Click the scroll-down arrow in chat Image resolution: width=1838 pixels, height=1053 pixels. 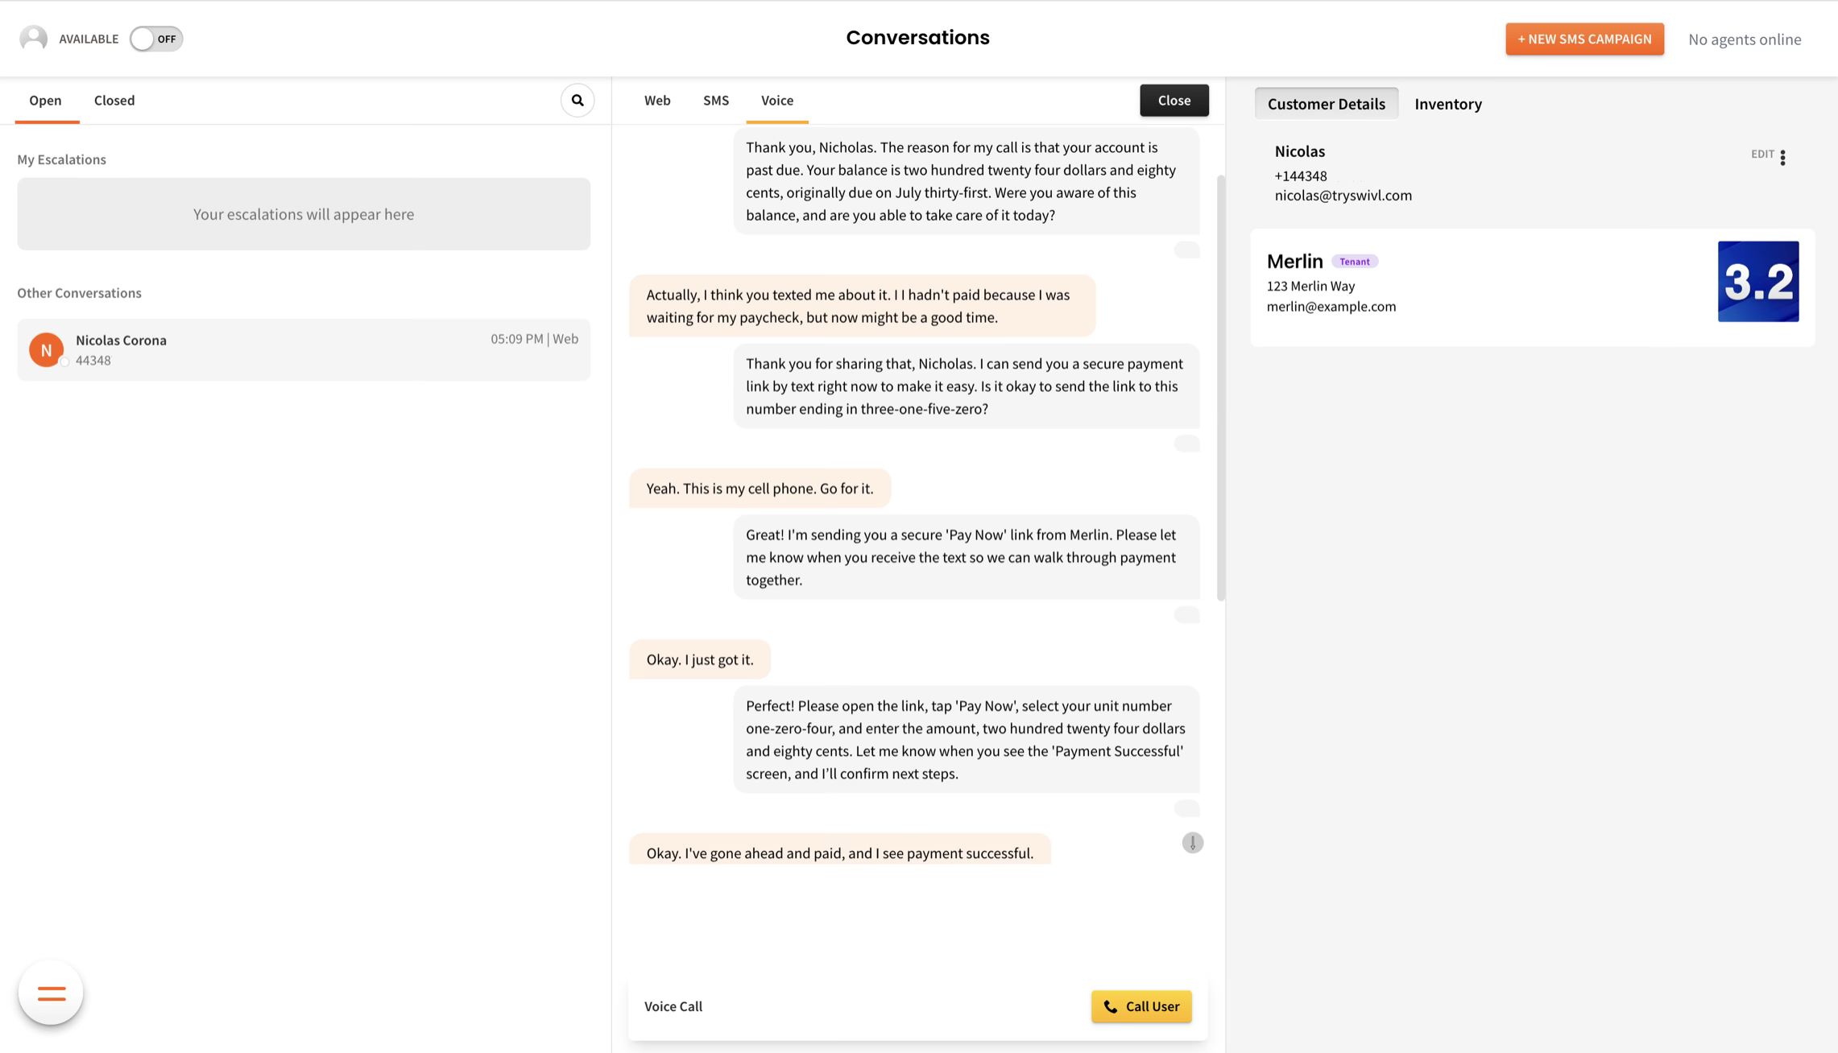(1192, 843)
